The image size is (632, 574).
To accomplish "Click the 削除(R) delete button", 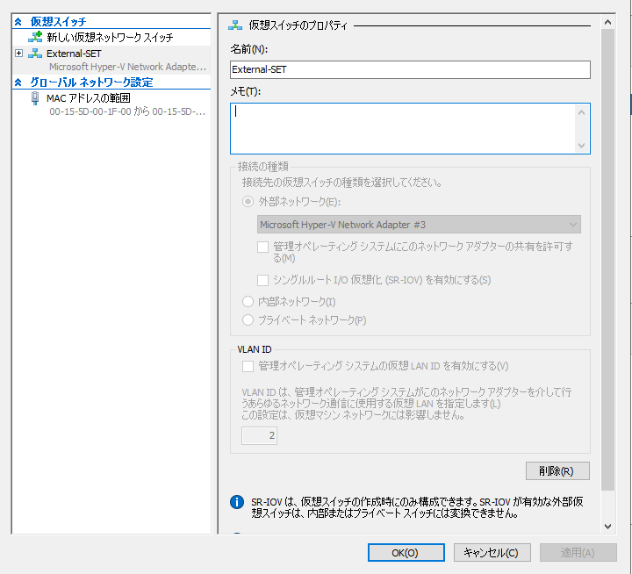I will click(x=557, y=471).
